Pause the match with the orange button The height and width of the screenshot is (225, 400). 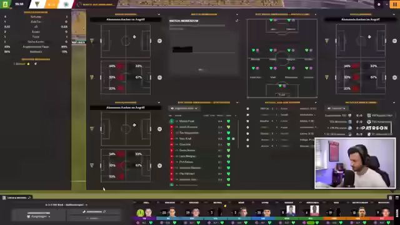(x=394, y=4)
